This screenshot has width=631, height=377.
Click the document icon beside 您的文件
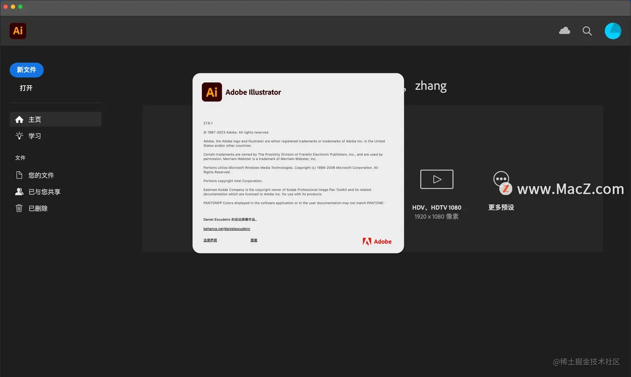[x=19, y=175]
